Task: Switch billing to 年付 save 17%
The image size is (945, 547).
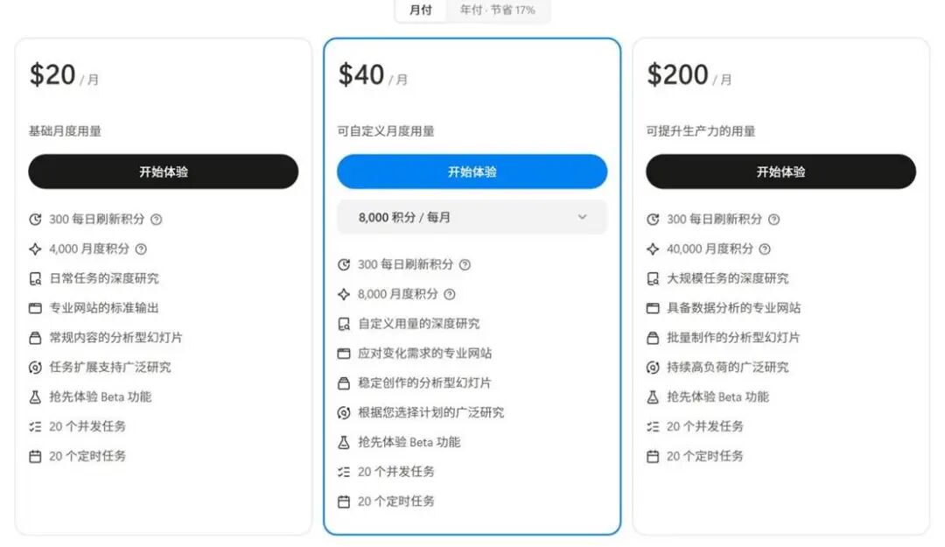Action: point(498,11)
